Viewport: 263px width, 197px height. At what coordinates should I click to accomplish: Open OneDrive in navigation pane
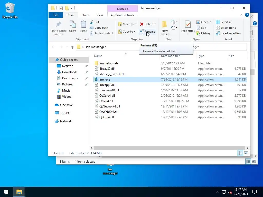pos(66,105)
